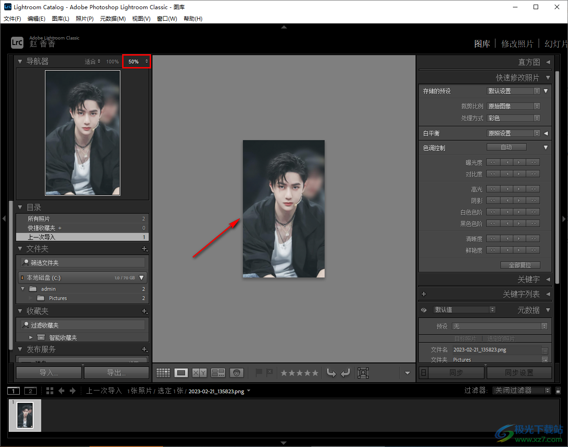This screenshot has height=447, width=568.
Task: Open toolbar content dropdown arrow
Action: 407,373
